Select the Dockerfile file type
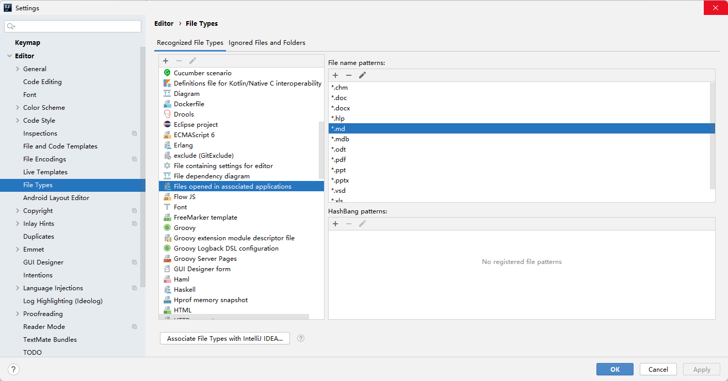 189,104
